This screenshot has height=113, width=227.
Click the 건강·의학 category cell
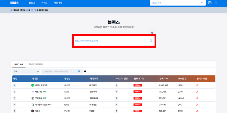point(93,92)
